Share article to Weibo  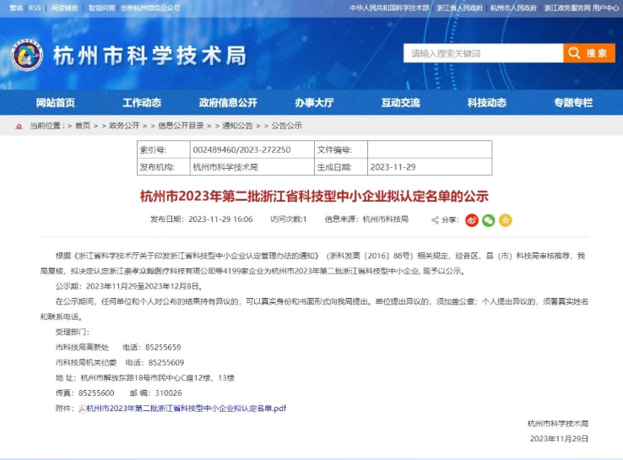point(473,220)
